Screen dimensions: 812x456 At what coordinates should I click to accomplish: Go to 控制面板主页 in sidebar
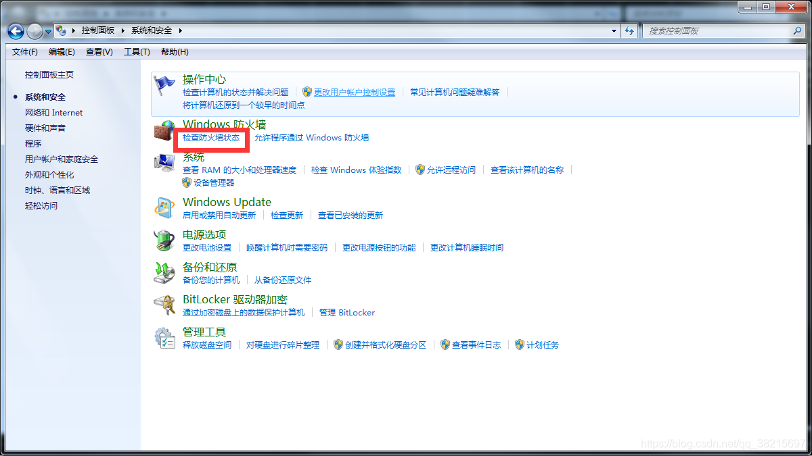click(x=49, y=75)
